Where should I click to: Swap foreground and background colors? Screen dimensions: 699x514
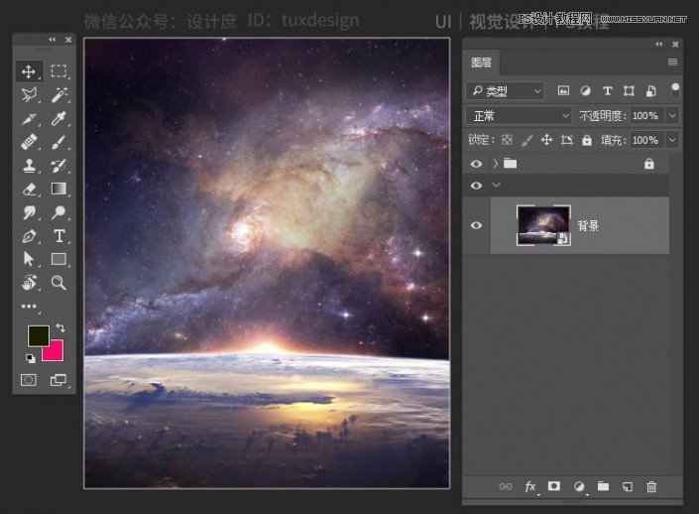tap(60, 327)
